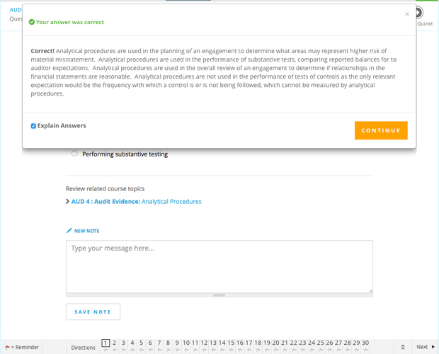Image resolution: width=439 pixels, height=354 pixels.
Task: Click the Save Note button
Action: point(93,312)
